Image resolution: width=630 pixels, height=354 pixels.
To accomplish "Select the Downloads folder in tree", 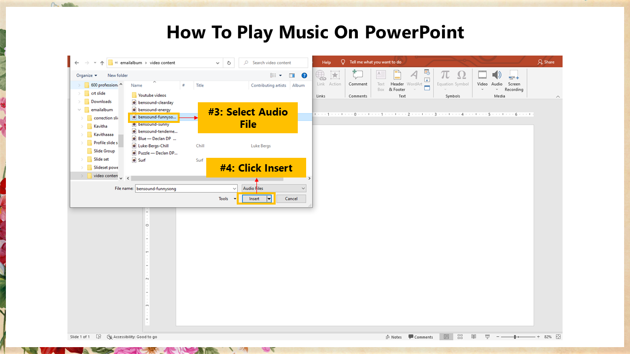I will 101,102.
